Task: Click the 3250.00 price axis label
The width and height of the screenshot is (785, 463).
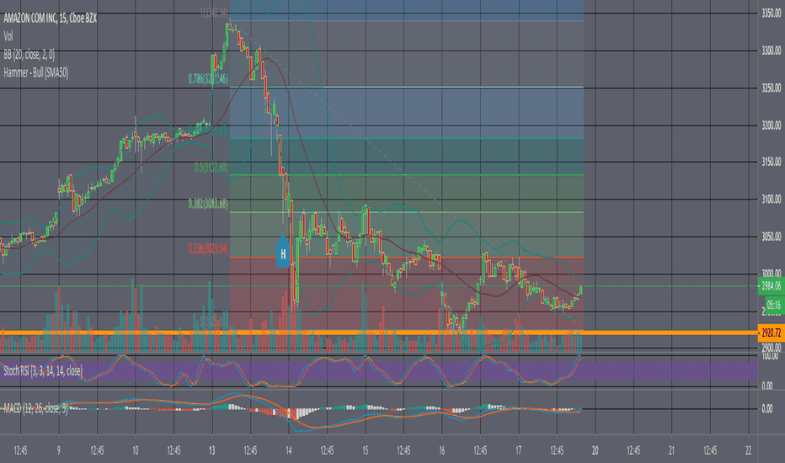Action: tap(772, 88)
